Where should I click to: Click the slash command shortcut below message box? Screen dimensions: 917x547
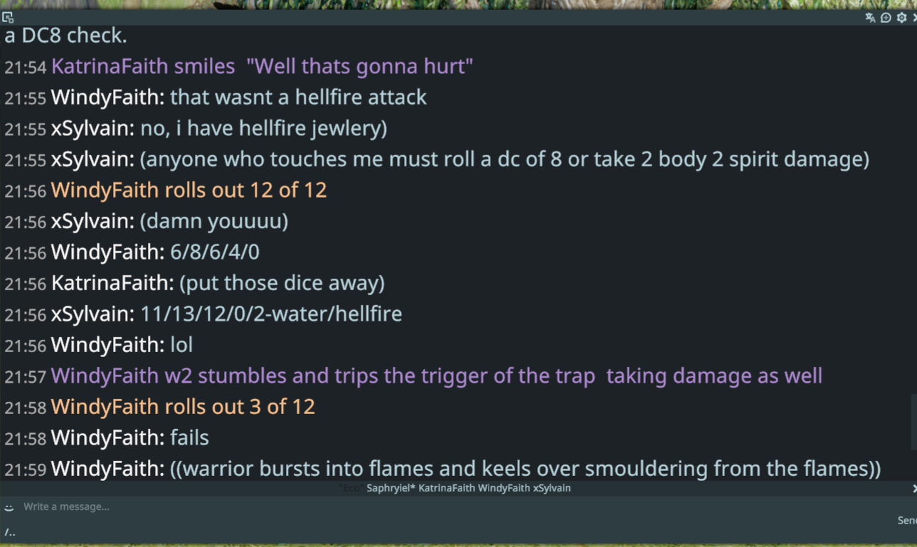9,532
